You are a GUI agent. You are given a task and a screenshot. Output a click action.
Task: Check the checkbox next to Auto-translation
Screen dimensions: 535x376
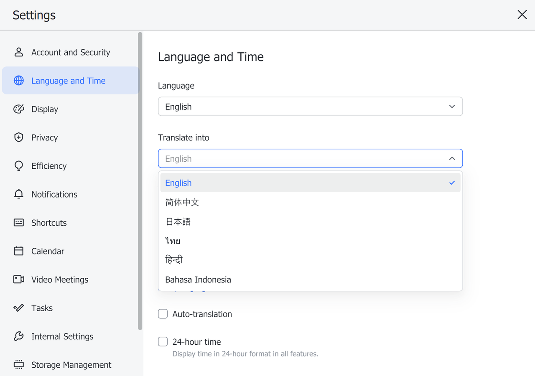tap(163, 313)
